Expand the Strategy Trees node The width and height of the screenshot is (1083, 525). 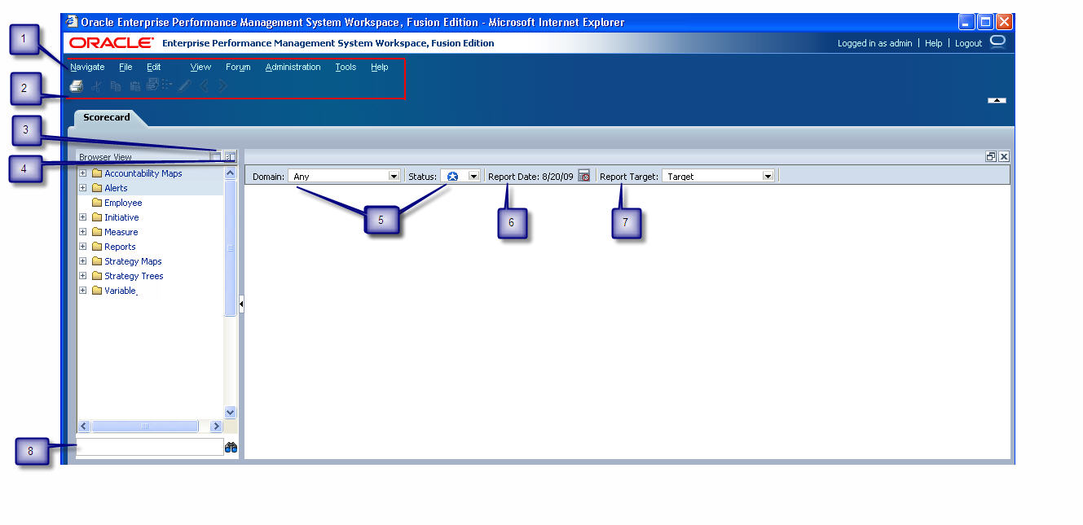83,276
